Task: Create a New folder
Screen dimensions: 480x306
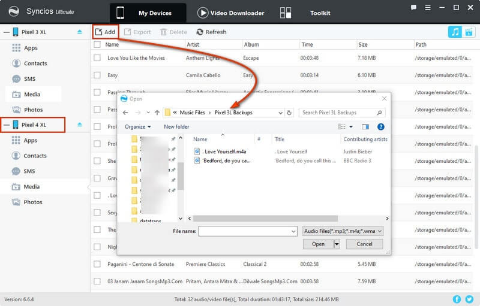Action: [176, 127]
